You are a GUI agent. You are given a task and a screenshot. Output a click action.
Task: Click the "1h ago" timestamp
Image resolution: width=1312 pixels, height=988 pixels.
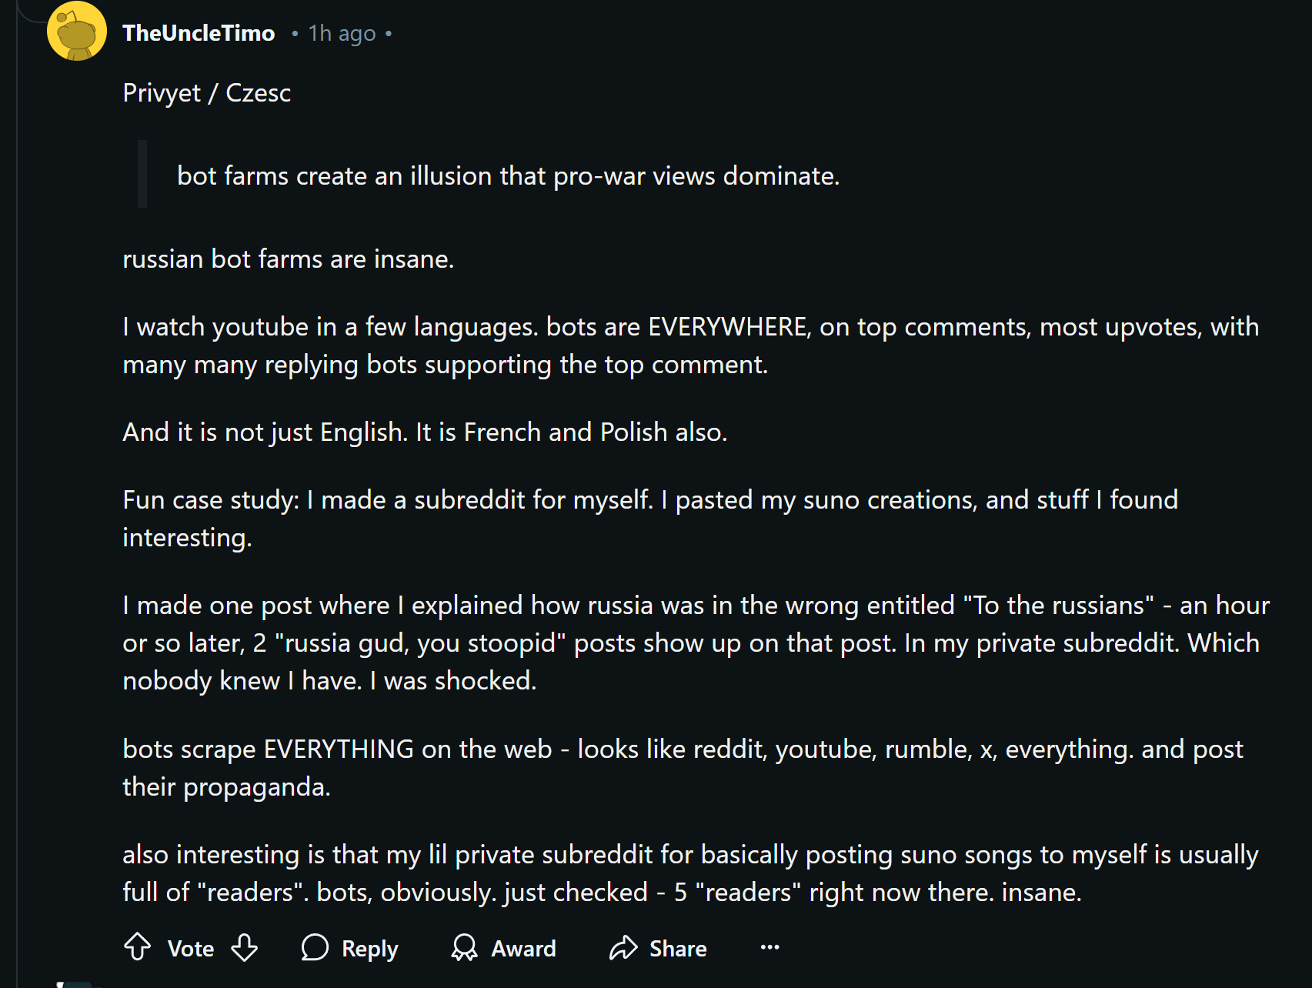(x=342, y=34)
